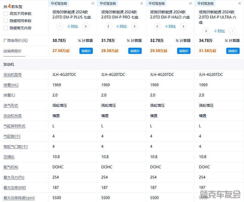Click the 排量(L) row label
Screen dimensions: 244x202
[9, 95]
